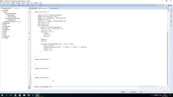Switch to the Launcher.java editor tab
The width and height of the screenshot is (173, 97).
[54, 8]
